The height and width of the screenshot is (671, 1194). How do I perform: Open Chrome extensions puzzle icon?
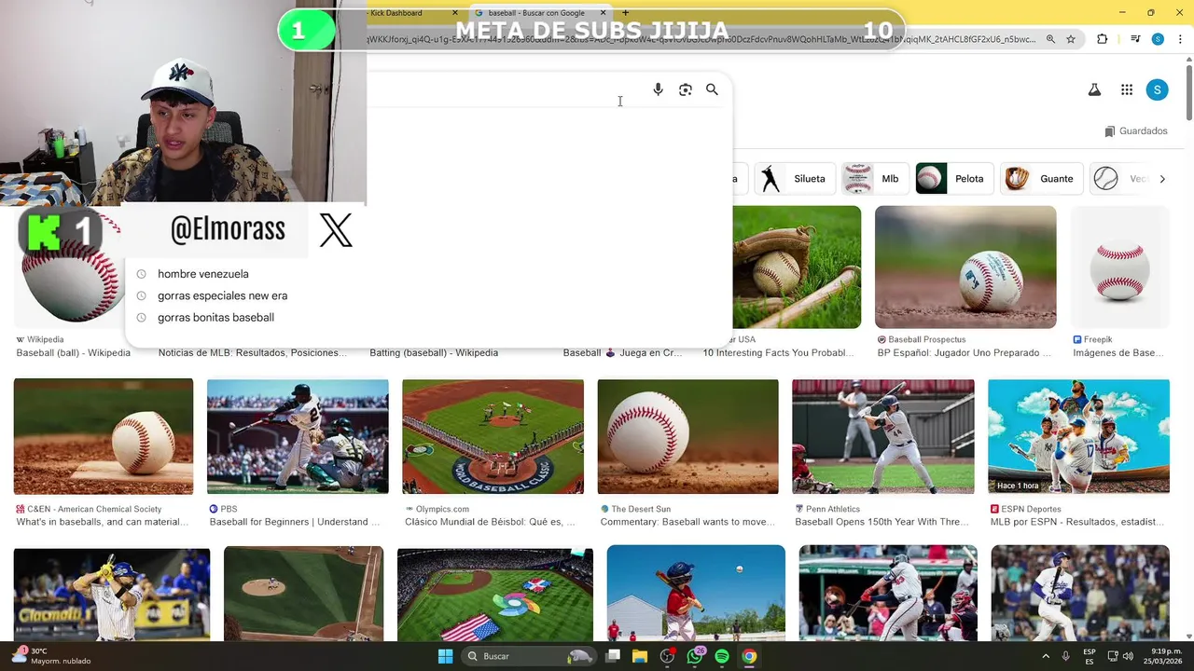[x=1103, y=39]
